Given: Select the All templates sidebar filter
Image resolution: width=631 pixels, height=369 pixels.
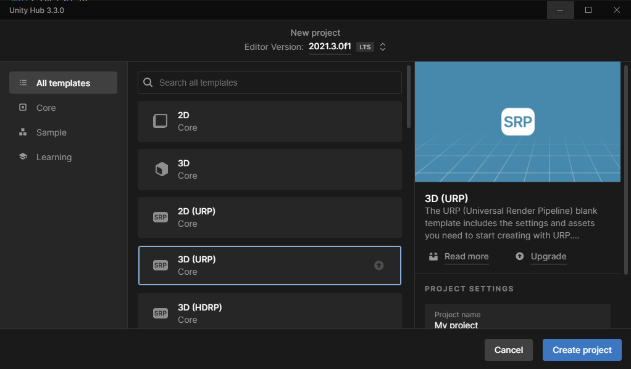Looking at the screenshot, I should pyautogui.click(x=62, y=82).
